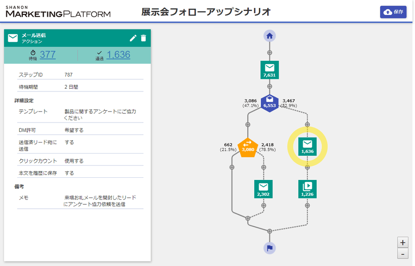415x266 pixels.
Task: Select the home start node
Action: [270, 36]
